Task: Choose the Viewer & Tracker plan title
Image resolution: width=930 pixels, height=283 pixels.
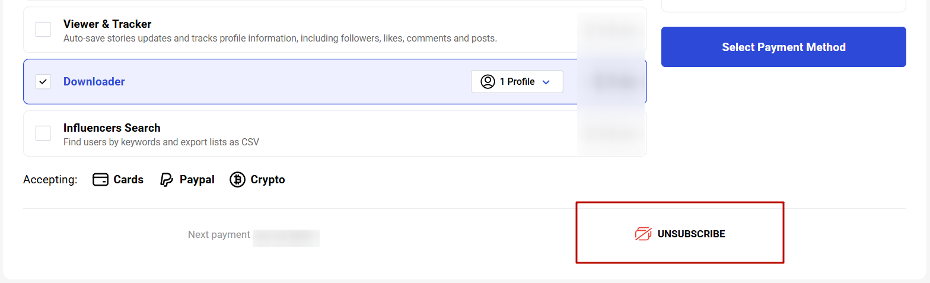Action: click(107, 24)
